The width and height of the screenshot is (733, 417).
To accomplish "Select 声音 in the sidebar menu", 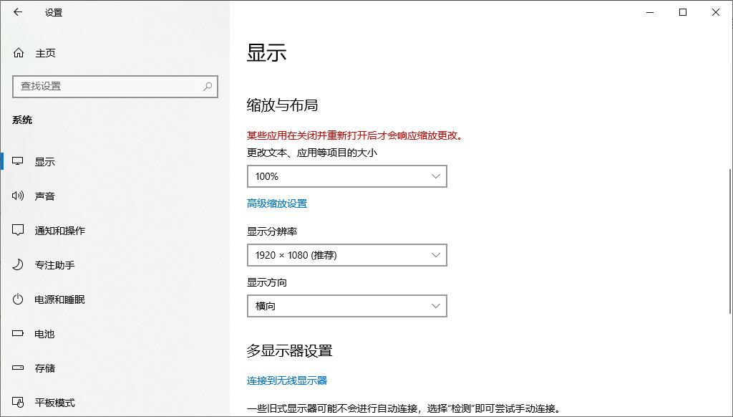I will pyautogui.click(x=45, y=196).
